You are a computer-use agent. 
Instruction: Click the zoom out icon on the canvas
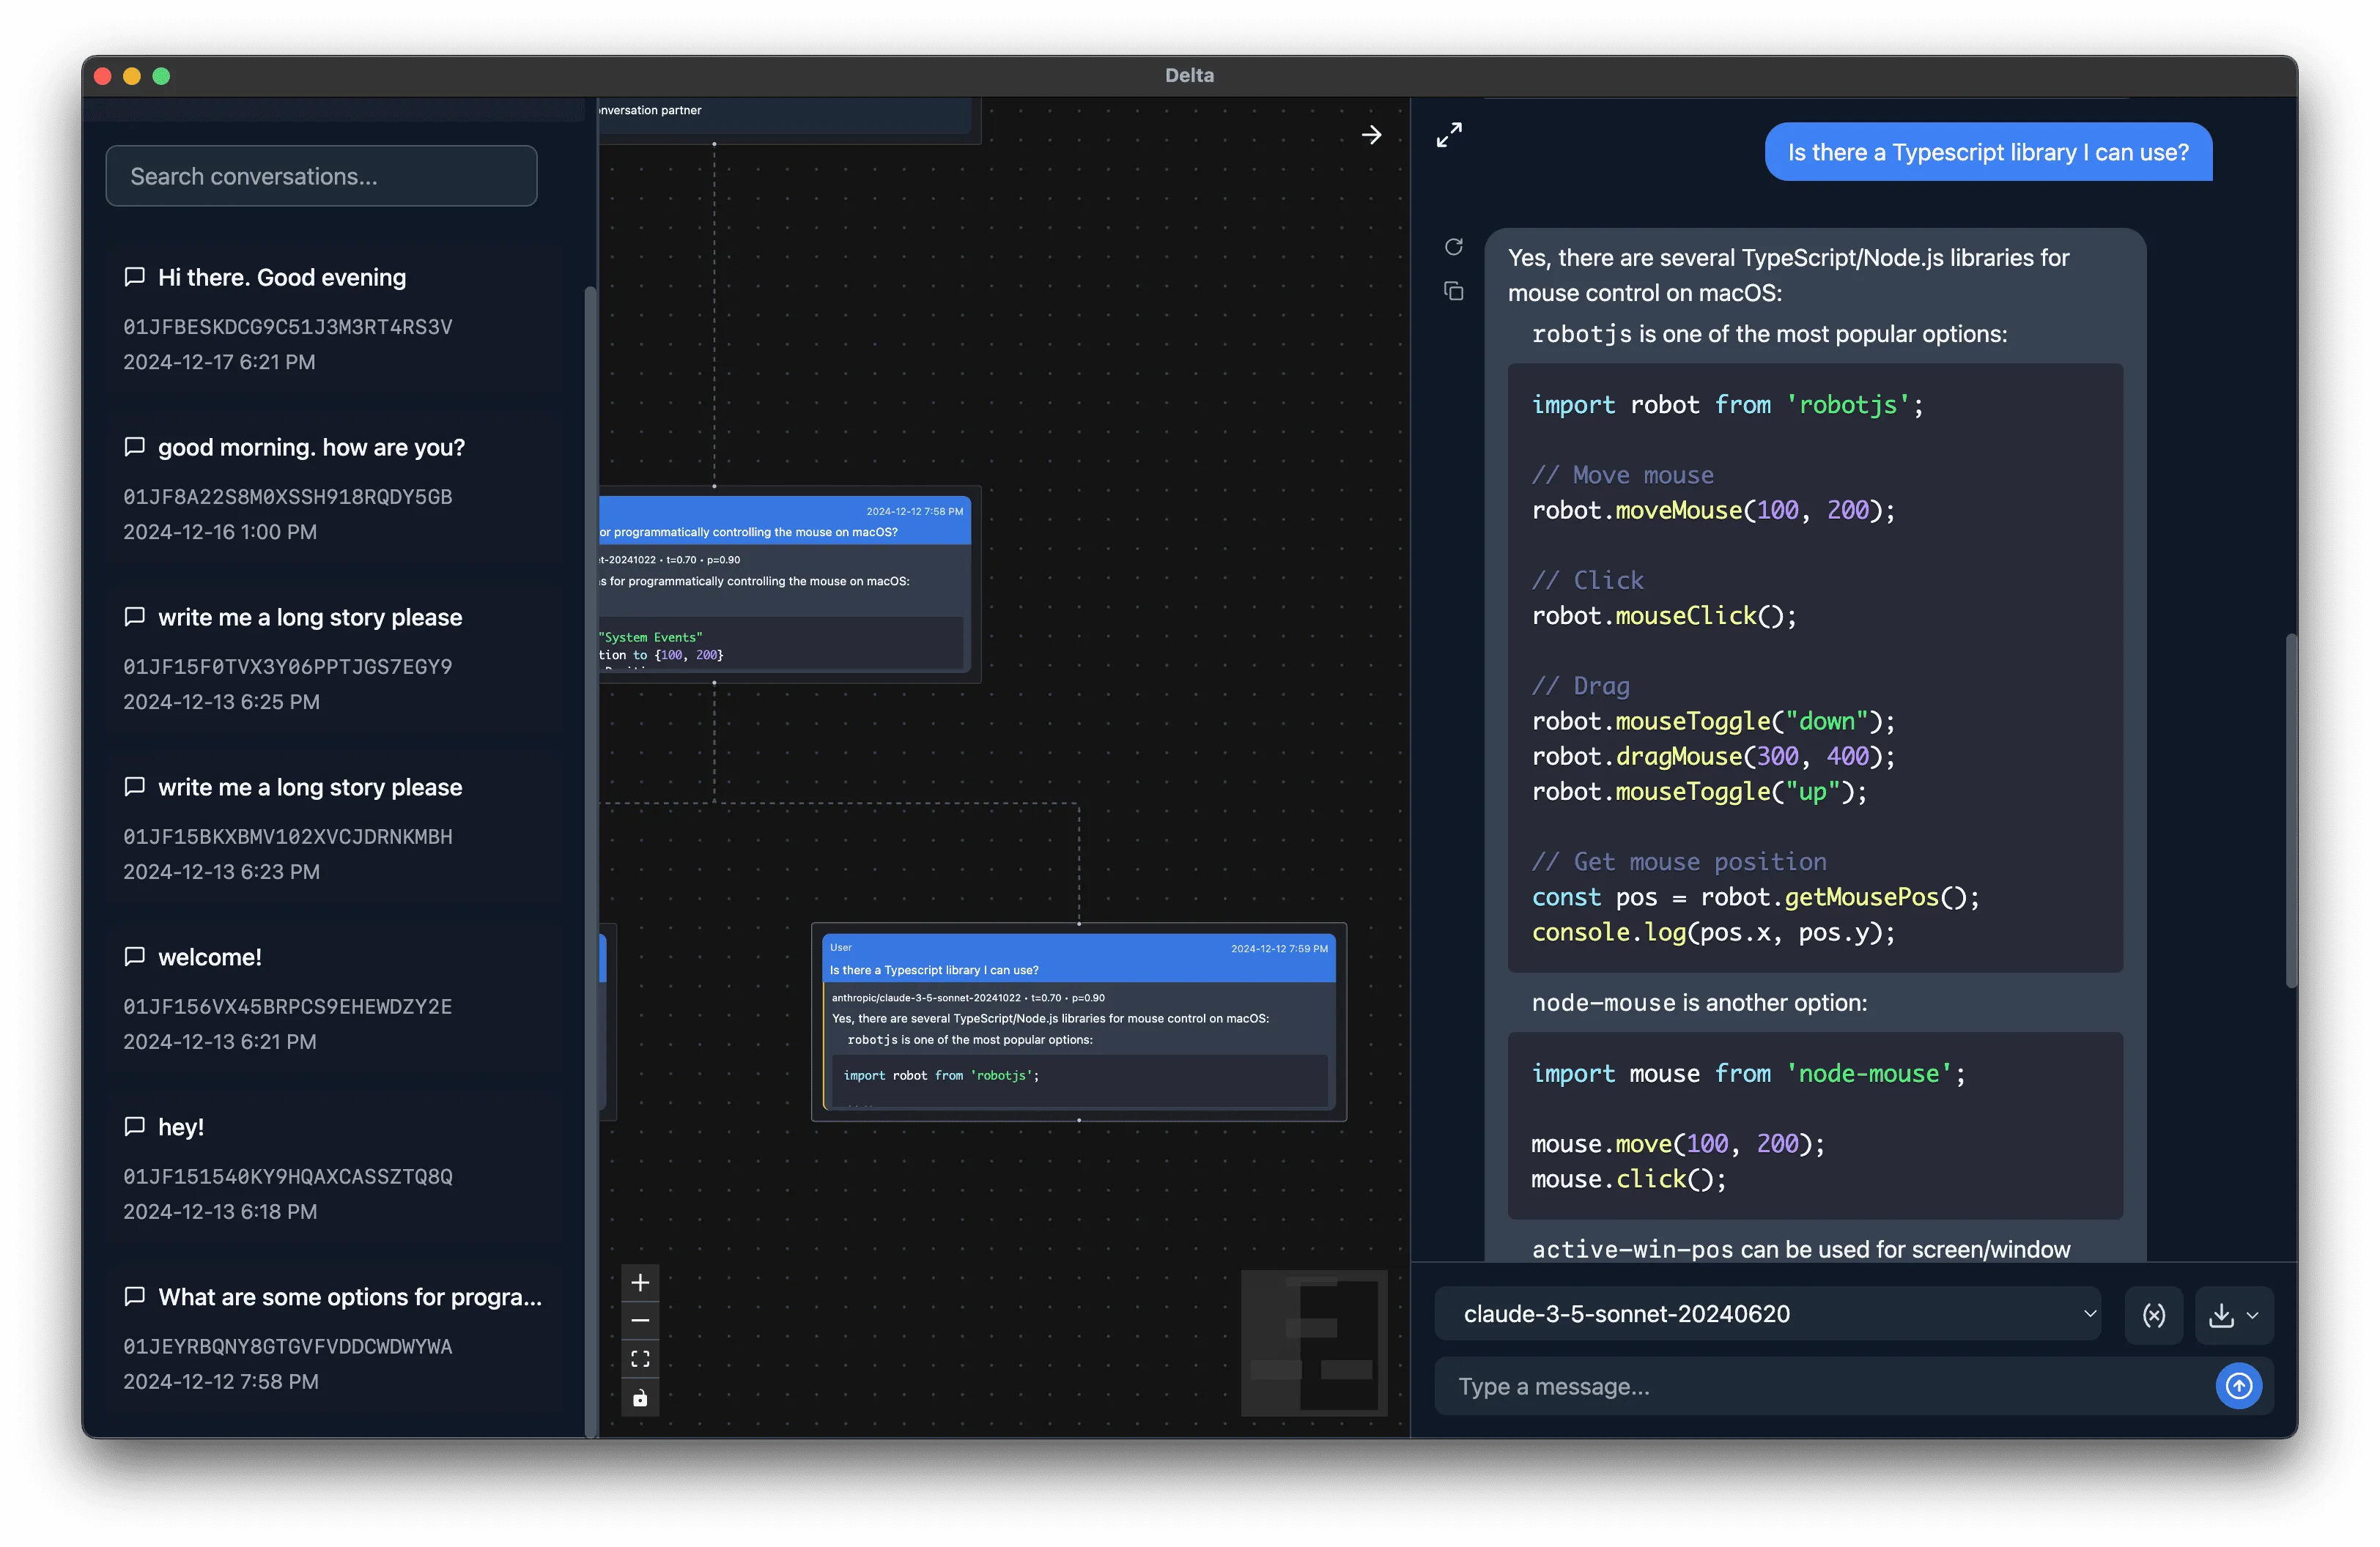pyautogui.click(x=640, y=1320)
